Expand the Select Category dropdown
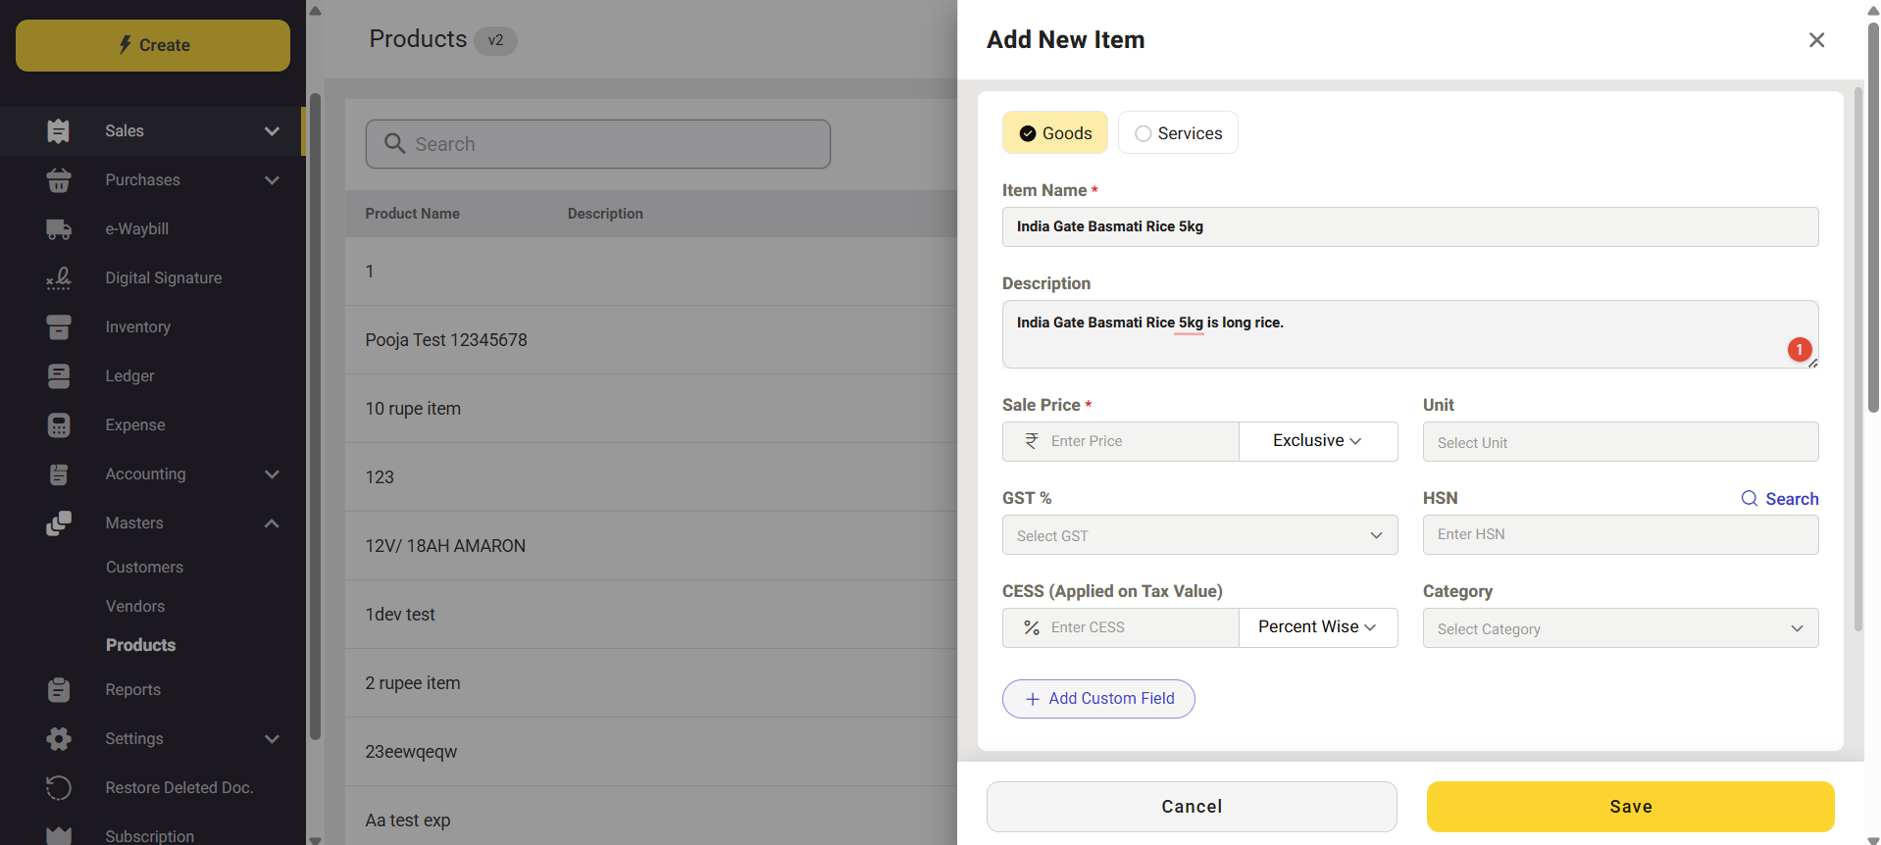The width and height of the screenshot is (1881, 845). (1619, 628)
